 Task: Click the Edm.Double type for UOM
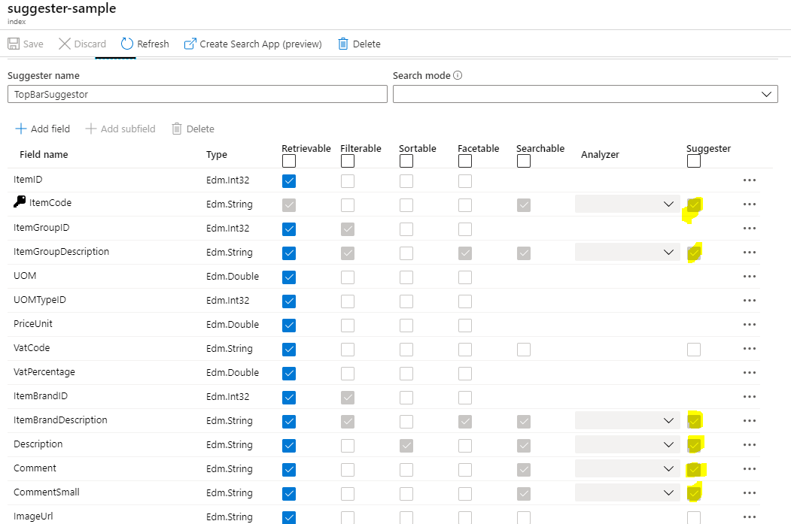pyautogui.click(x=233, y=276)
